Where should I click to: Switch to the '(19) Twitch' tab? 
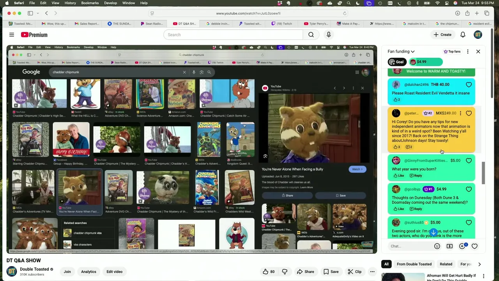click(281, 23)
